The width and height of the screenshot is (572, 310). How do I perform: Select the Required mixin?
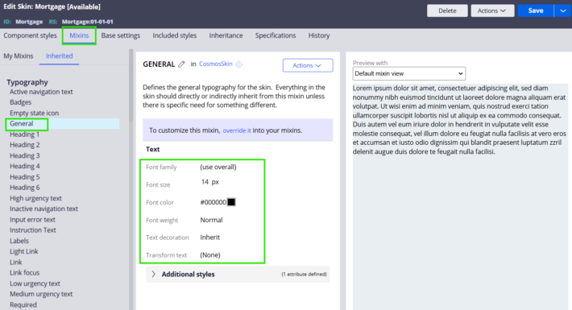click(x=23, y=305)
